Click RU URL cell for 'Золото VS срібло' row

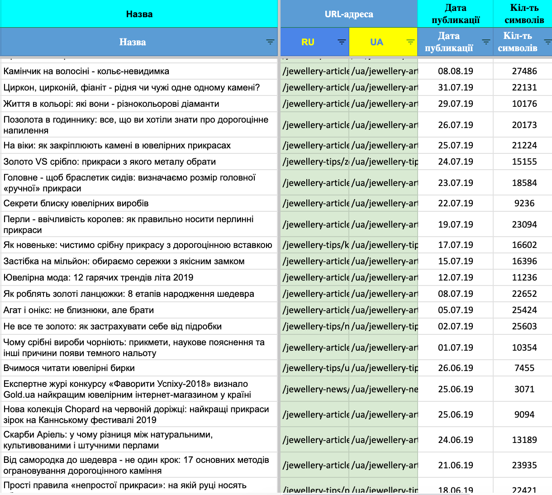pos(315,162)
